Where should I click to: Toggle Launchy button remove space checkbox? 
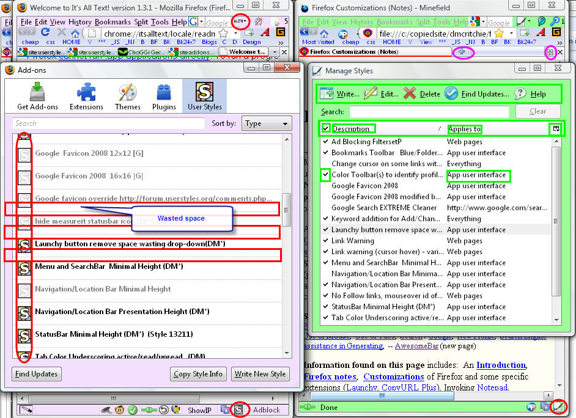325,229
